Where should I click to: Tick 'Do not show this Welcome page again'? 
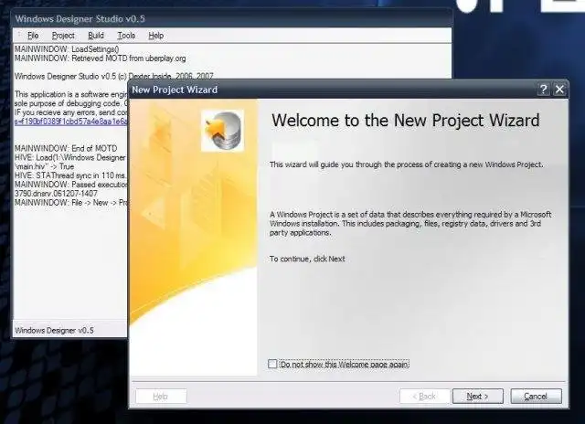pyautogui.click(x=272, y=364)
